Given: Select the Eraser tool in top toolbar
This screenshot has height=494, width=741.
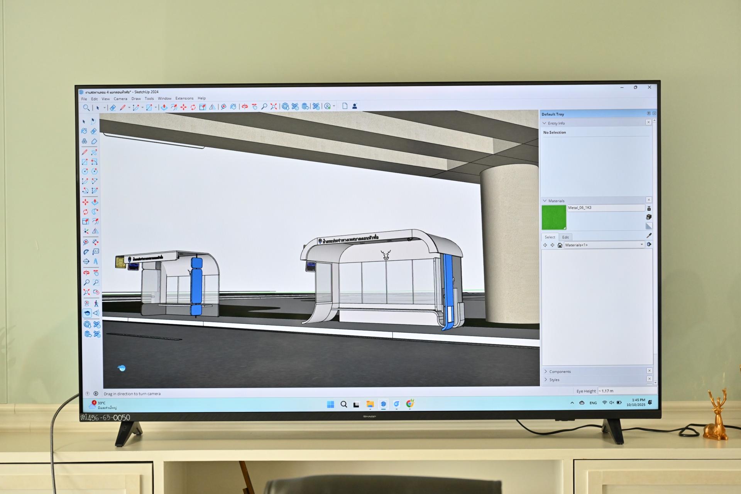Looking at the screenshot, I should (113, 108).
